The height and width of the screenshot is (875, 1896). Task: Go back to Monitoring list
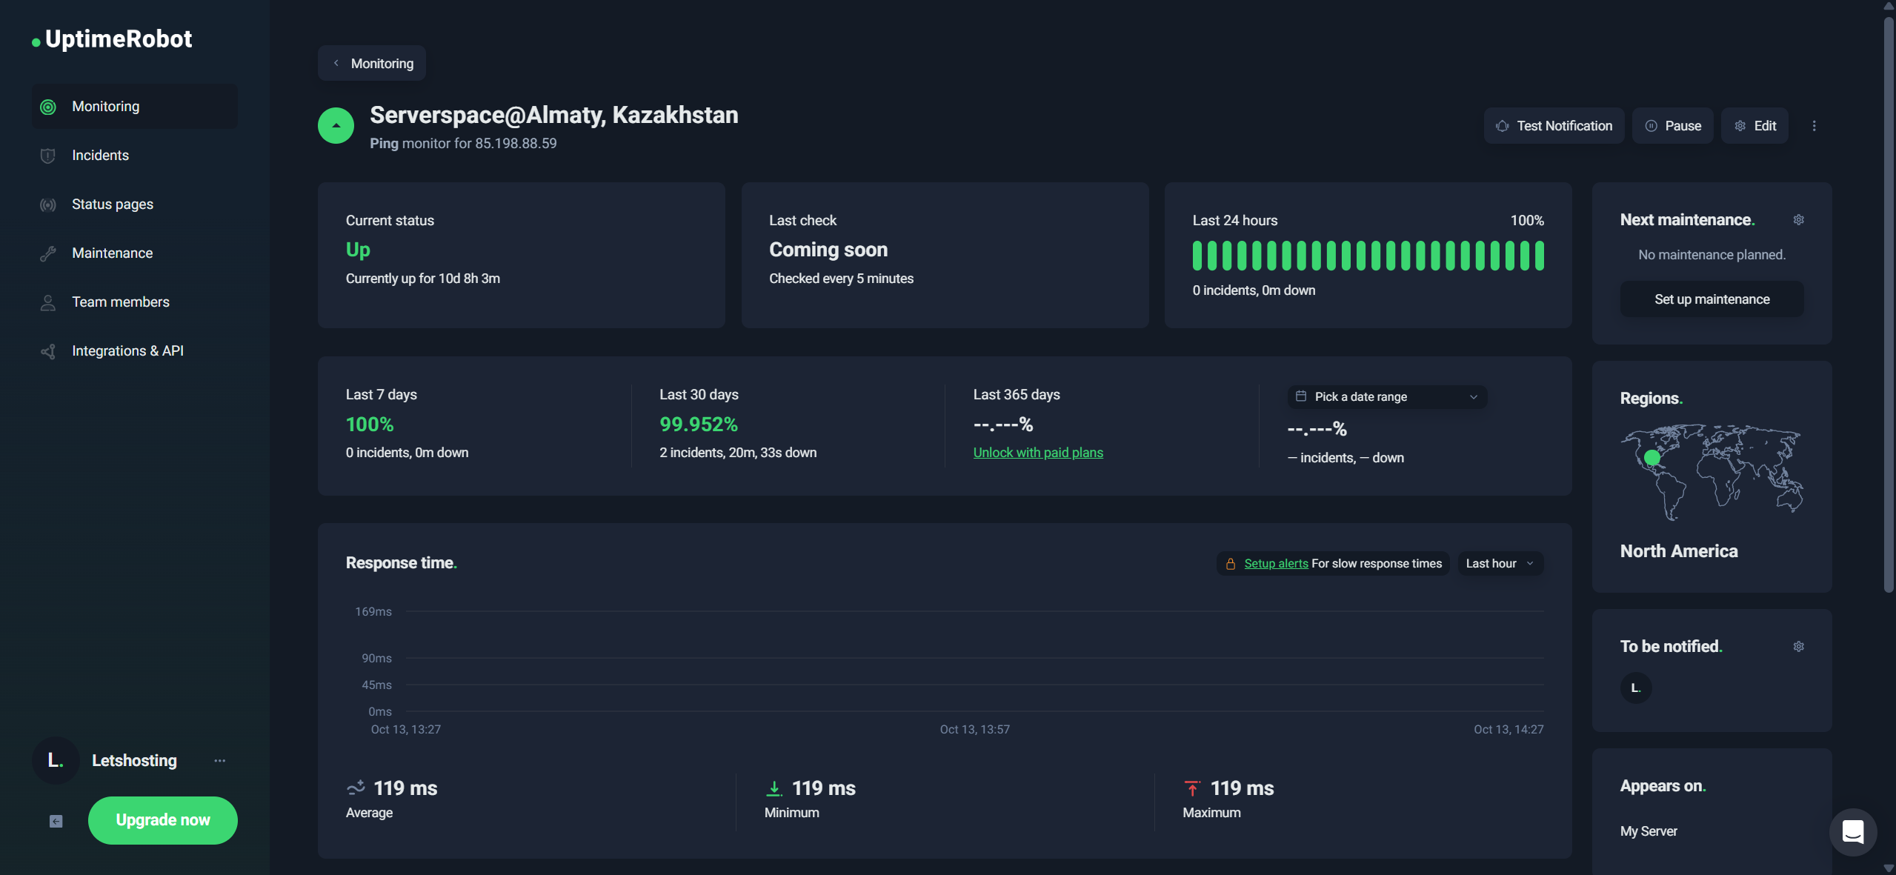tap(372, 63)
